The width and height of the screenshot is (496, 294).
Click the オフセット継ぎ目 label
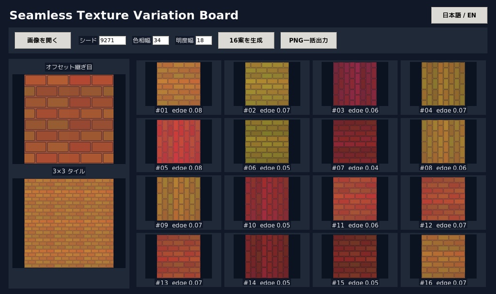pos(69,67)
